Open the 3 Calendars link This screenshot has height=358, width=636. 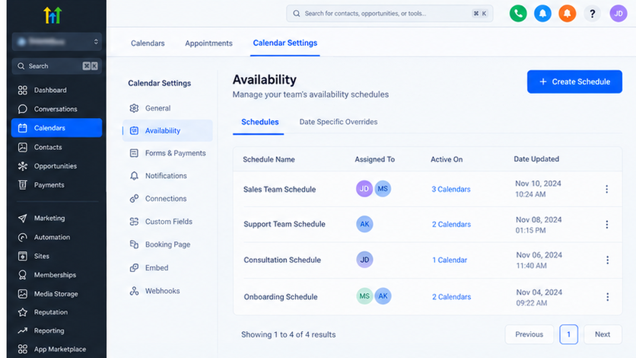click(451, 189)
